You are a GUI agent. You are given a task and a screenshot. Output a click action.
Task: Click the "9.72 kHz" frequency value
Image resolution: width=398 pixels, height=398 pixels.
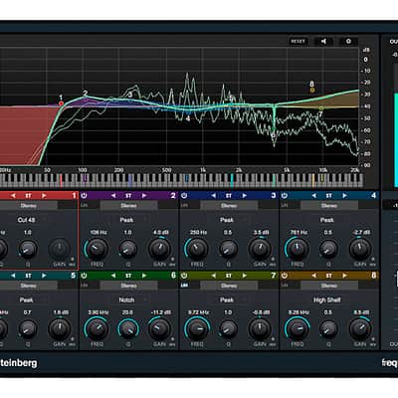click(x=198, y=312)
